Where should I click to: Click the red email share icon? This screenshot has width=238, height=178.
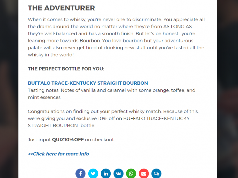[144, 174]
